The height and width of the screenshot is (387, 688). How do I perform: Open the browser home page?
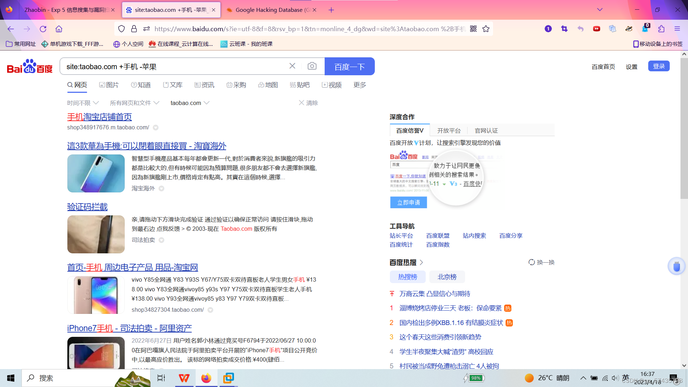[x=59, y=29]
